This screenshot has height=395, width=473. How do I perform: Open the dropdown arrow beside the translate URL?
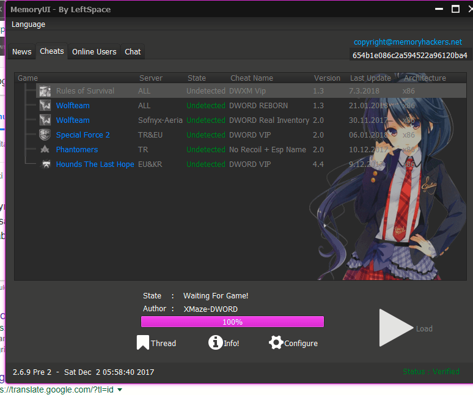pyautogui.click(x=120, y=390)
